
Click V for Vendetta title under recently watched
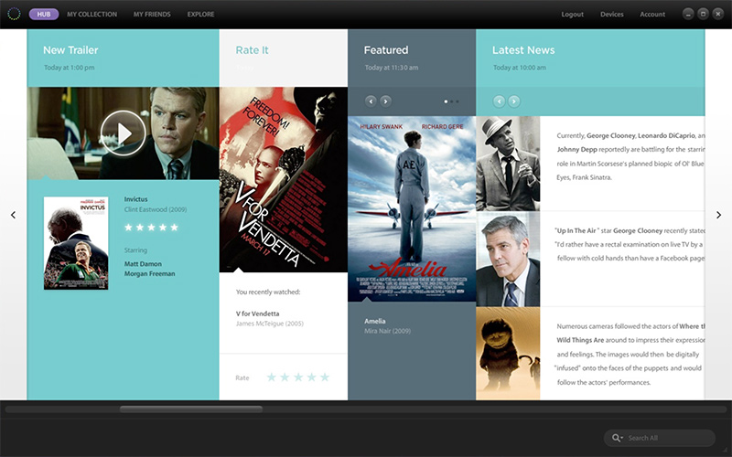click(x=258, y=314)
